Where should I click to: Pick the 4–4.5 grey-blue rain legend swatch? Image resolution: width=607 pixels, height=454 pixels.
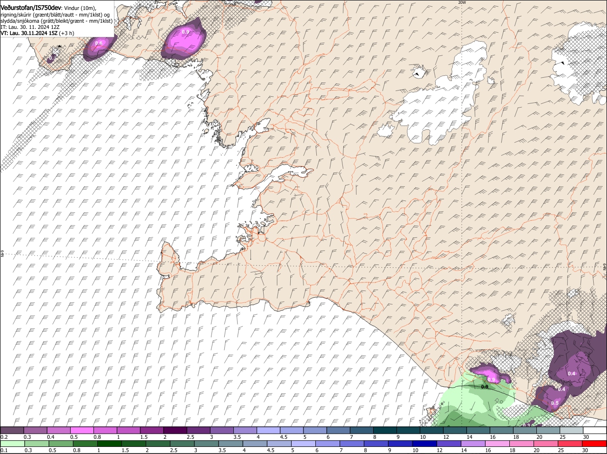pos(255,444)
